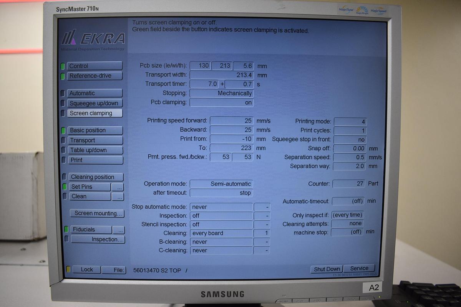Image resolution: width=461 pixels, height=307 pixels.
Task: Change C-cleaning never field
Action: tap(221, 251)
